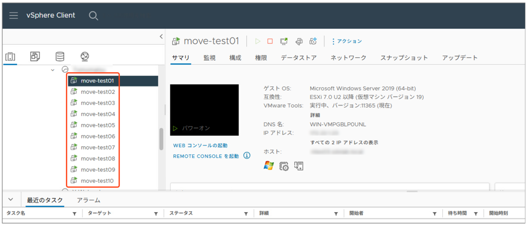Click WEB コンソールの起動 link
Image resolution: width=527 pixels, height=226 pixels.
(x=200, y=145)
